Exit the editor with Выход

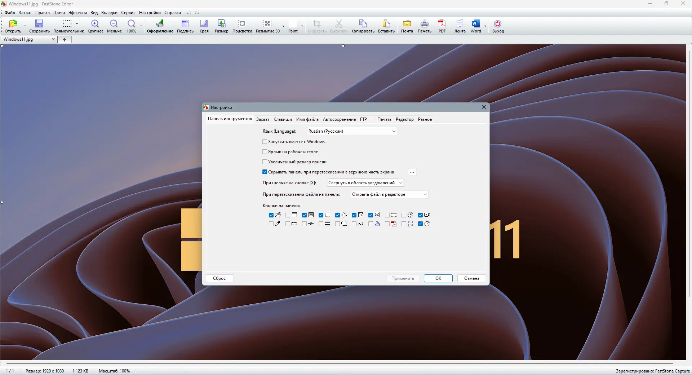[x=498, y=26]
